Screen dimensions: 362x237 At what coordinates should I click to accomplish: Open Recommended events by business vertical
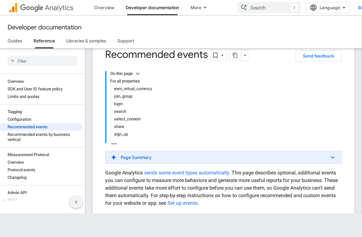[39, 137]
